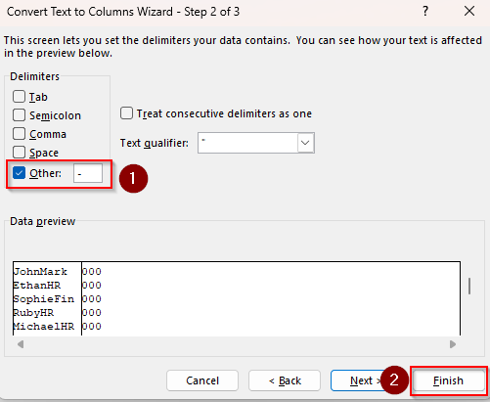Screen dimensions: 490x402
Task: Proceed with the Next button
Action: pyautogui.click(x=360, y=380)
